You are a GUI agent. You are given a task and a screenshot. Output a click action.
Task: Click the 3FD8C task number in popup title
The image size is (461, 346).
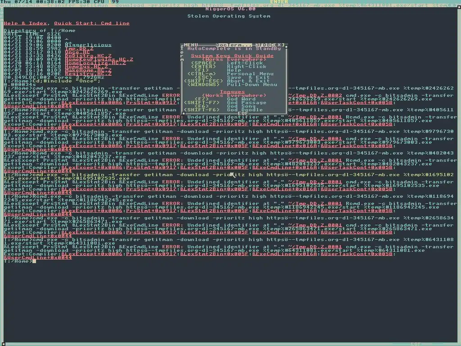pos(265,45)
